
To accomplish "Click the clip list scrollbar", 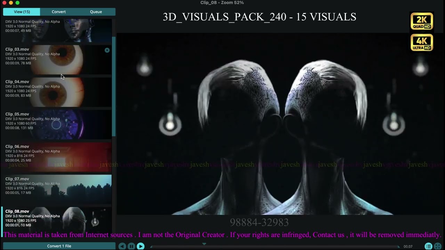I will click(113, 86).
